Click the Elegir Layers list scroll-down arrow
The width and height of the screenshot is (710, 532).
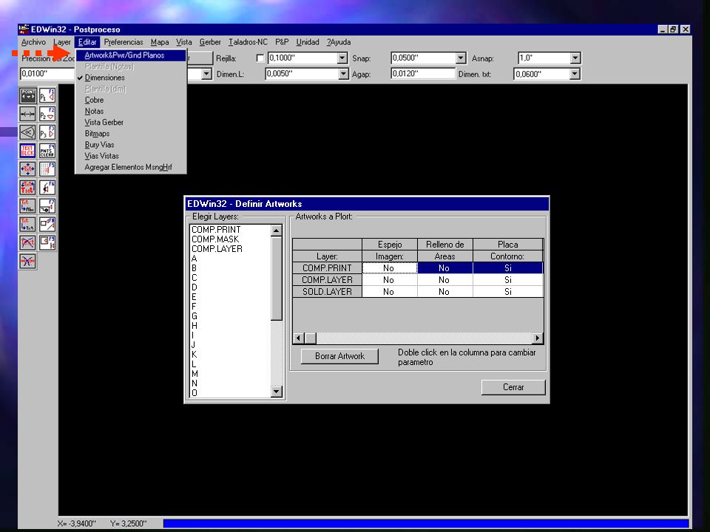coord(276,392)
